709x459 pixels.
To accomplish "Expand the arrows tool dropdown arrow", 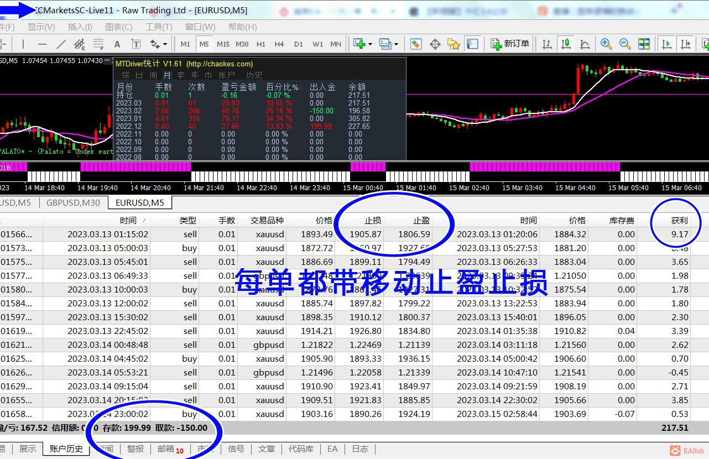I will coord(165,44).
